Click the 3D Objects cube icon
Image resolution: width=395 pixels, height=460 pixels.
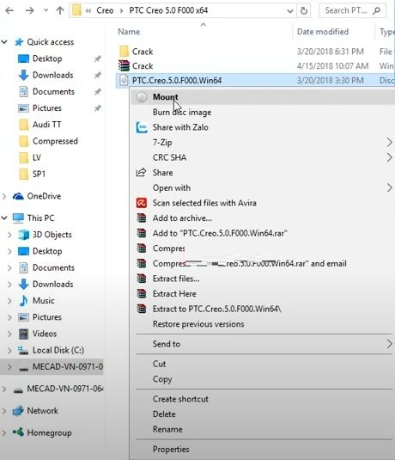[23, 235]
